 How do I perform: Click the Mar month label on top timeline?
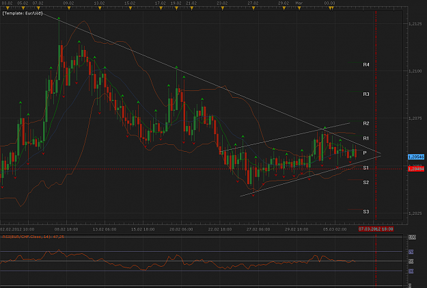click(299, 3)
